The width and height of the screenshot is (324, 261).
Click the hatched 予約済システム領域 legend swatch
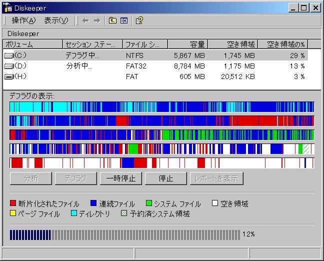(x=124, y=213)
